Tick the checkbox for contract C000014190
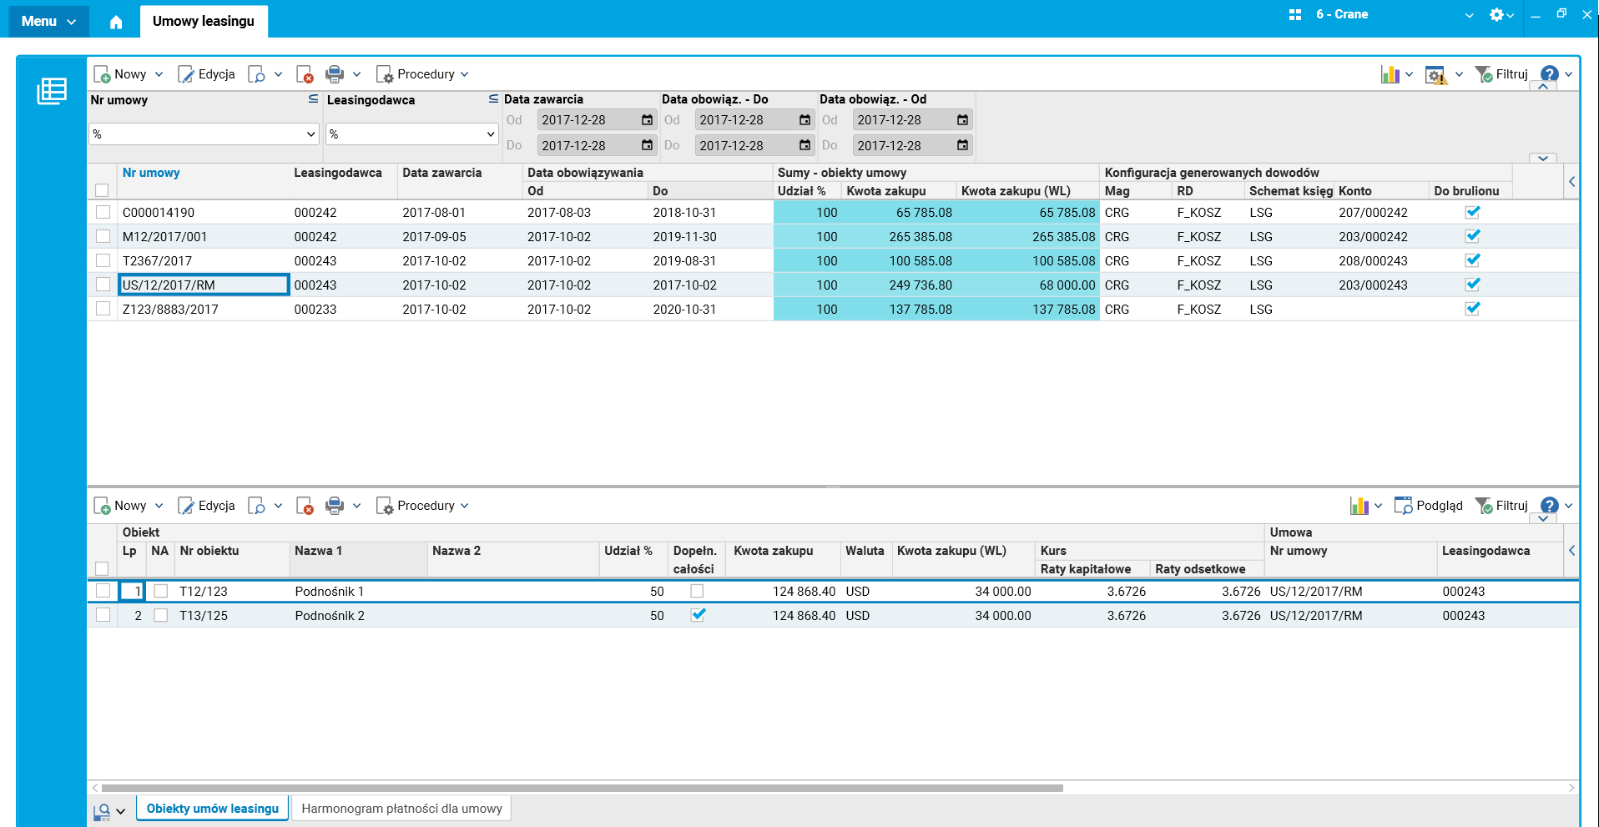 [x=103, y=213]
